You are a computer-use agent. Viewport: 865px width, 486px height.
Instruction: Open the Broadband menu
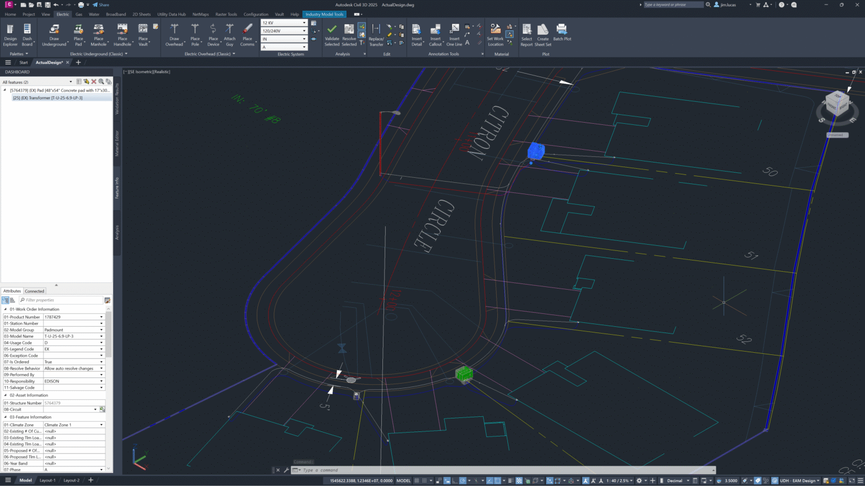[x=115, y=14]
